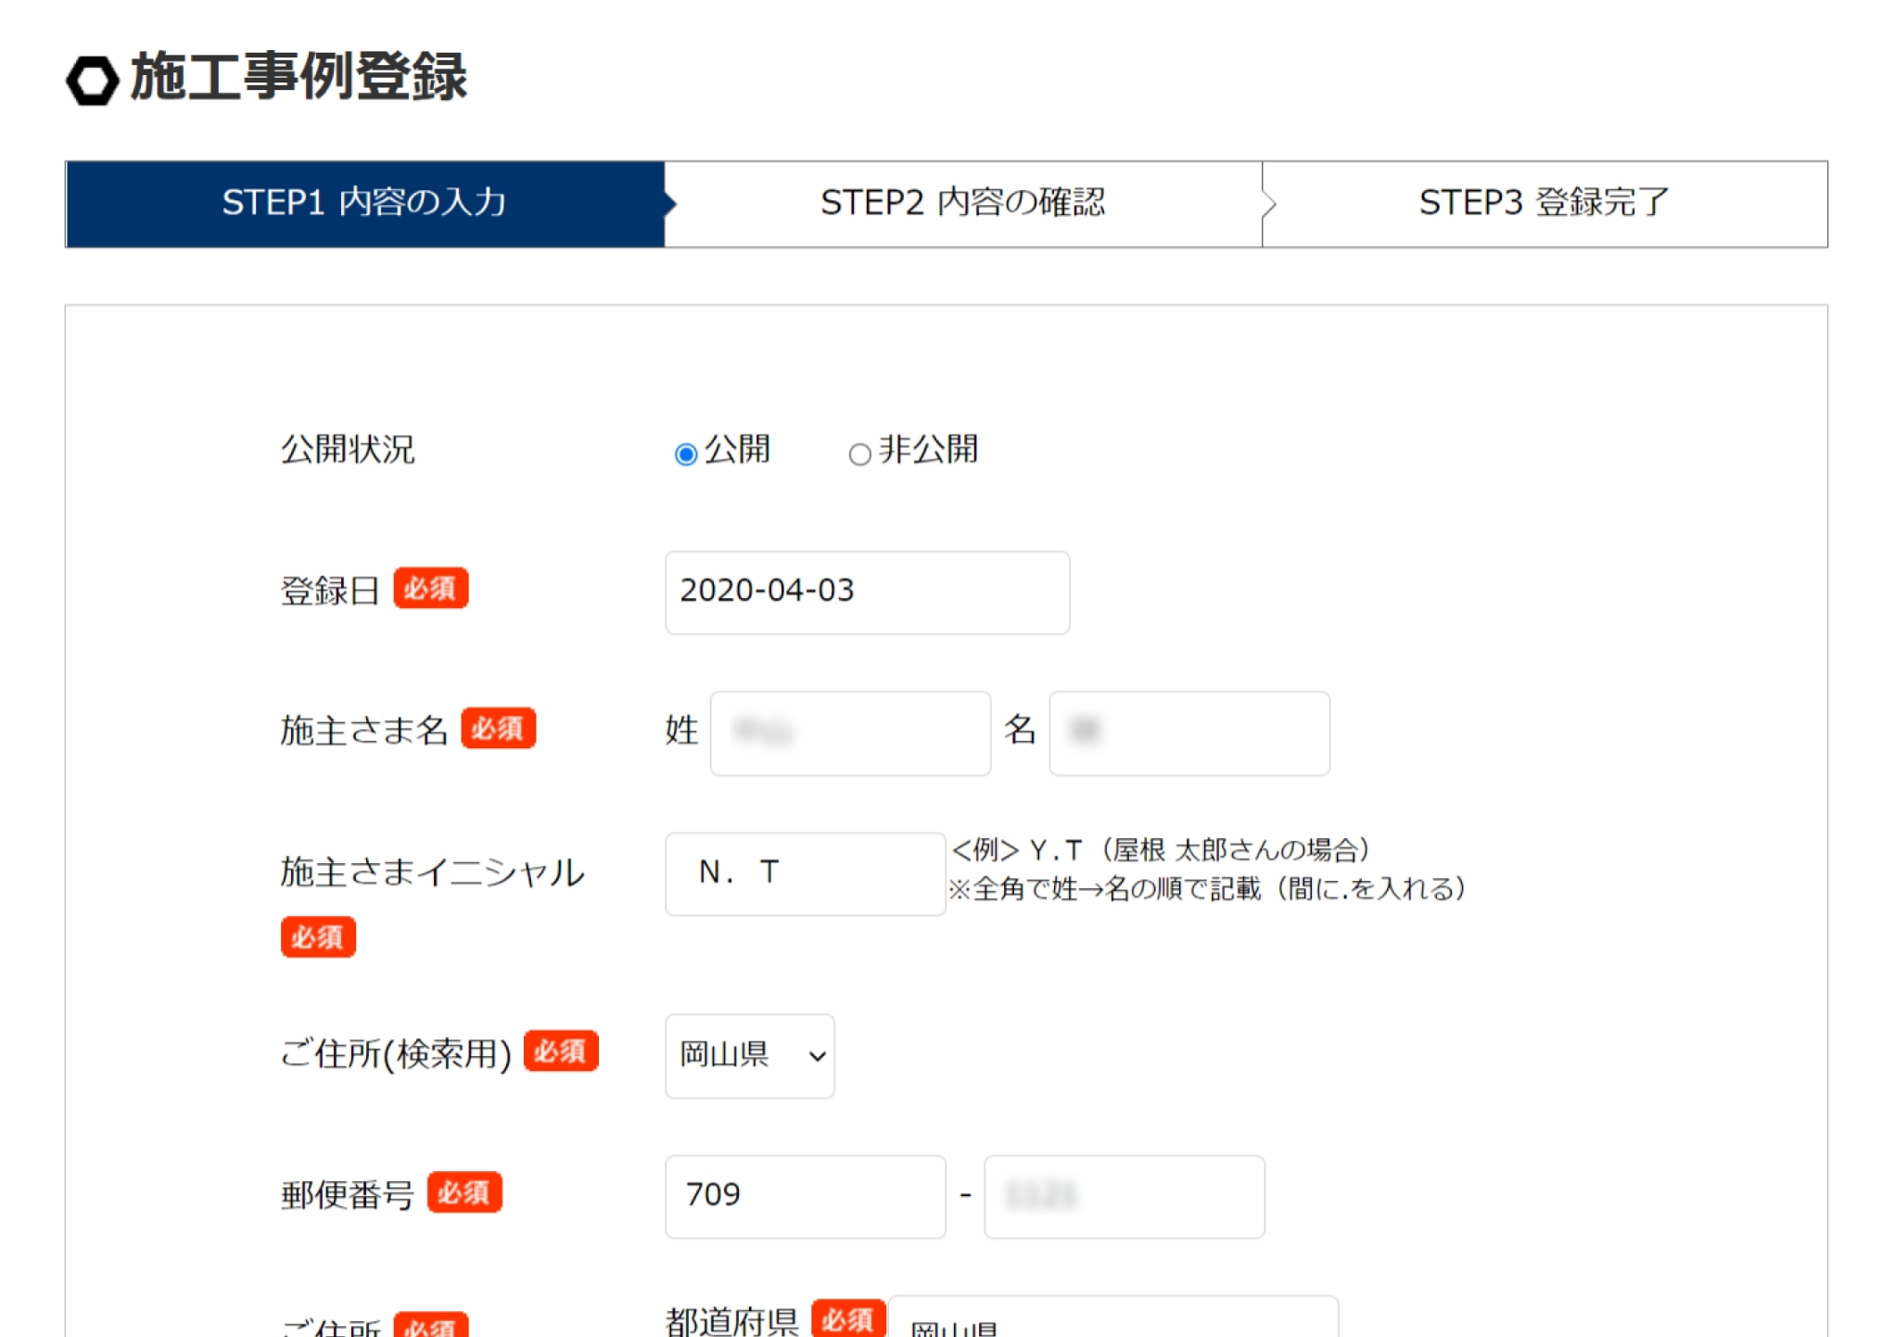The width and height of the screenshot is (1894, 1337).
Task: Select the 公開 radio button
Action: click(x=685, y=453)
